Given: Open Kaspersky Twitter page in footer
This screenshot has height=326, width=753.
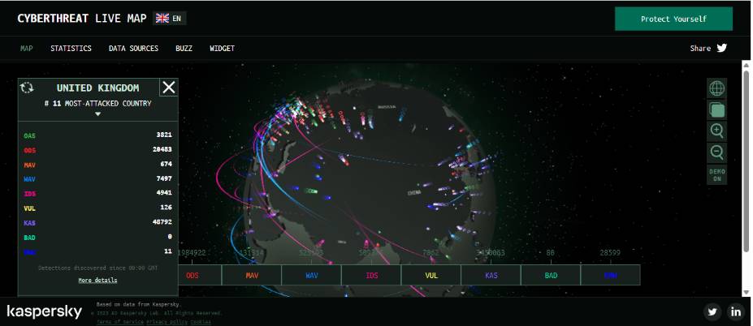Looking at the screenshot, I should coord(712,311).
